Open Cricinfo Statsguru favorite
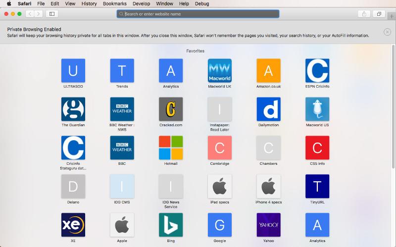The height and width of the screenshot is (247, 396). (x=73, y=148)
